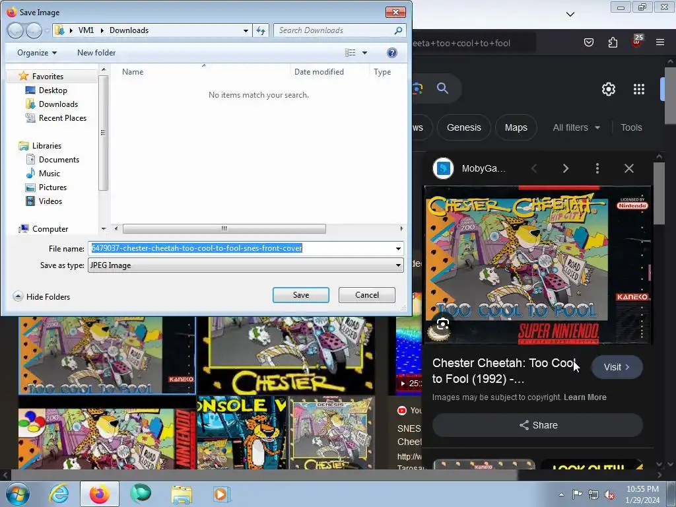The height and width of the screenshot is (507, 676).
Task: Click the Save button
Action: coord(301,295)
